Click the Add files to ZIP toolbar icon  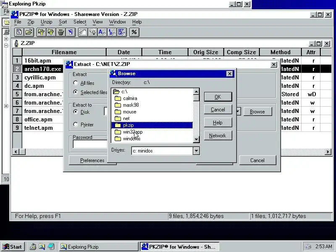(41, 32)
